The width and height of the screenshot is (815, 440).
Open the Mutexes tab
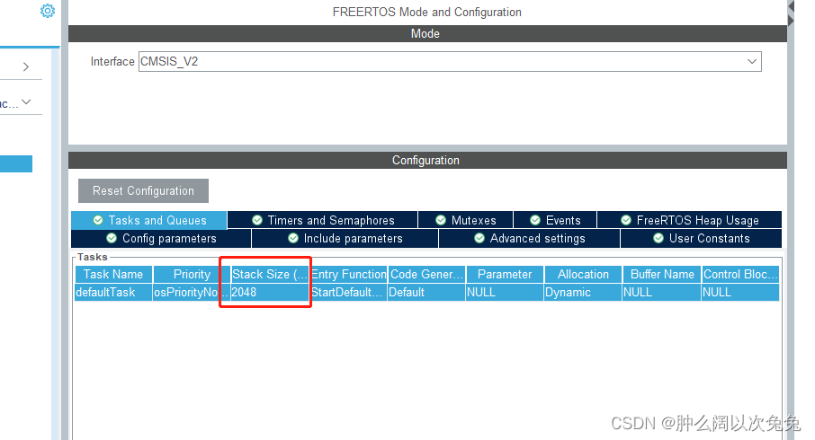(466, 220)
